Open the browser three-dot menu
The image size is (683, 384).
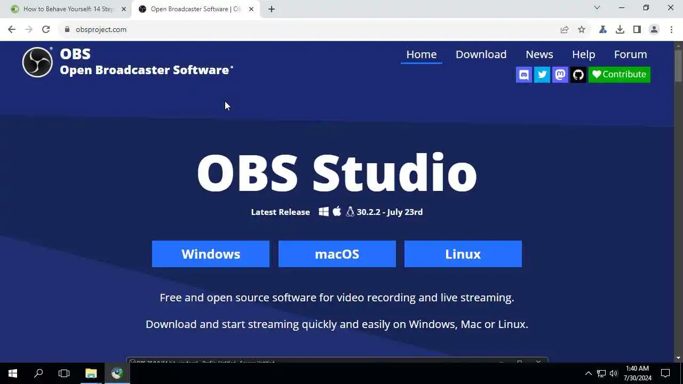pos(671,29)
